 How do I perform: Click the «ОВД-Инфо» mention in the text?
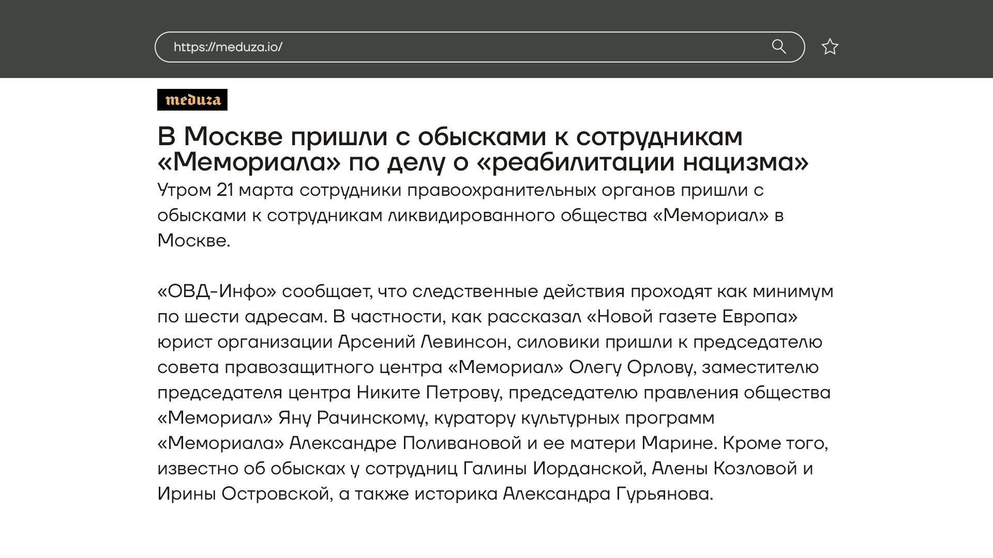[x=217, y=291]
